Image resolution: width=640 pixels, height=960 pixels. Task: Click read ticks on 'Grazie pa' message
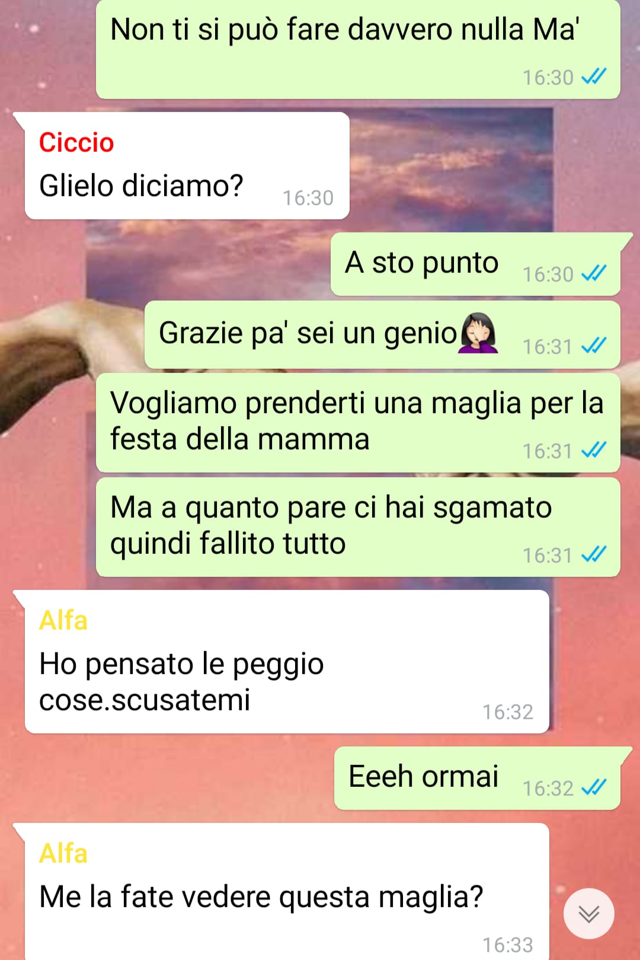[594, 346]
